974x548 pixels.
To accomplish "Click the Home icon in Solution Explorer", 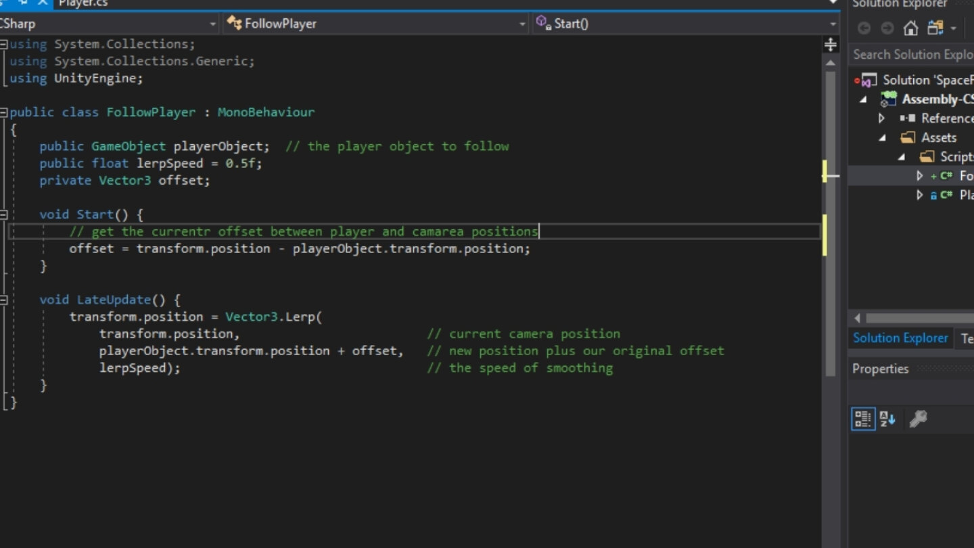I will [911, 28].
